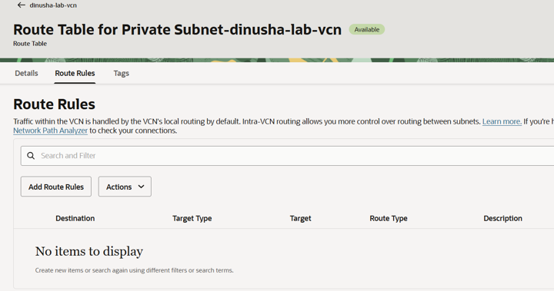Click the Target Type column header

click(192, 218)
